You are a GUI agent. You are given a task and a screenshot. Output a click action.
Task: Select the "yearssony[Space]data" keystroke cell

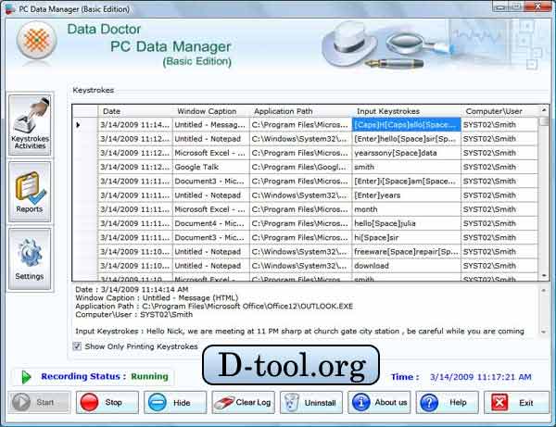pos(407,153)
